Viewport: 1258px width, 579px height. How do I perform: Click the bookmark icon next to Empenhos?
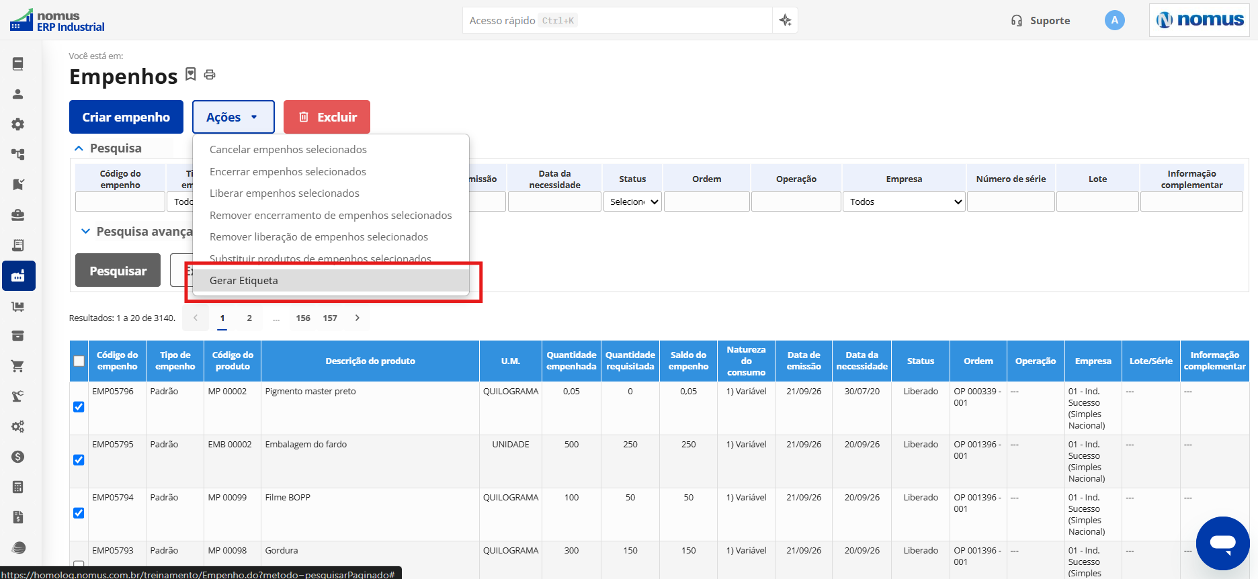191,74
